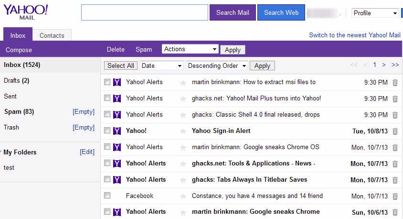Trash the Yahoo! Mail Plus email

[x=395, y=99]
